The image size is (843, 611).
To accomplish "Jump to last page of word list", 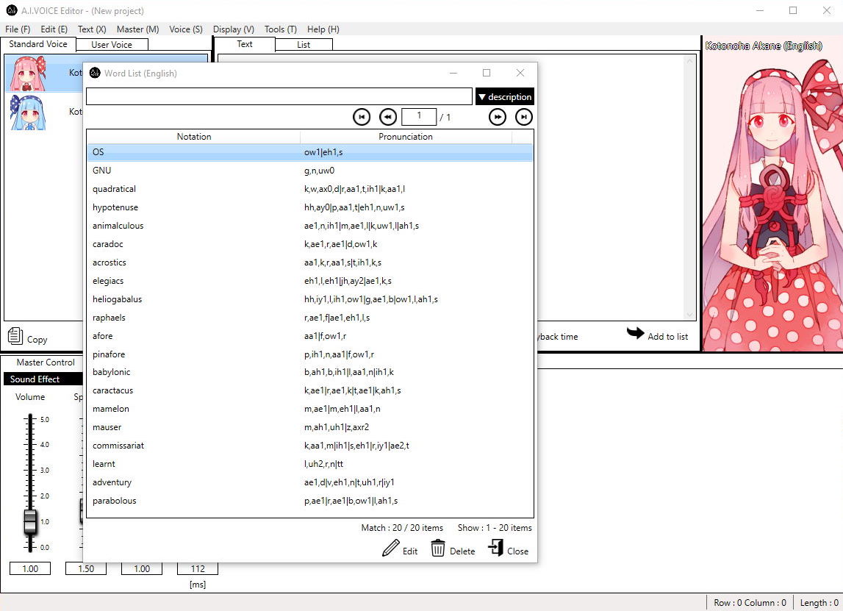I will (x=524, y=117).
